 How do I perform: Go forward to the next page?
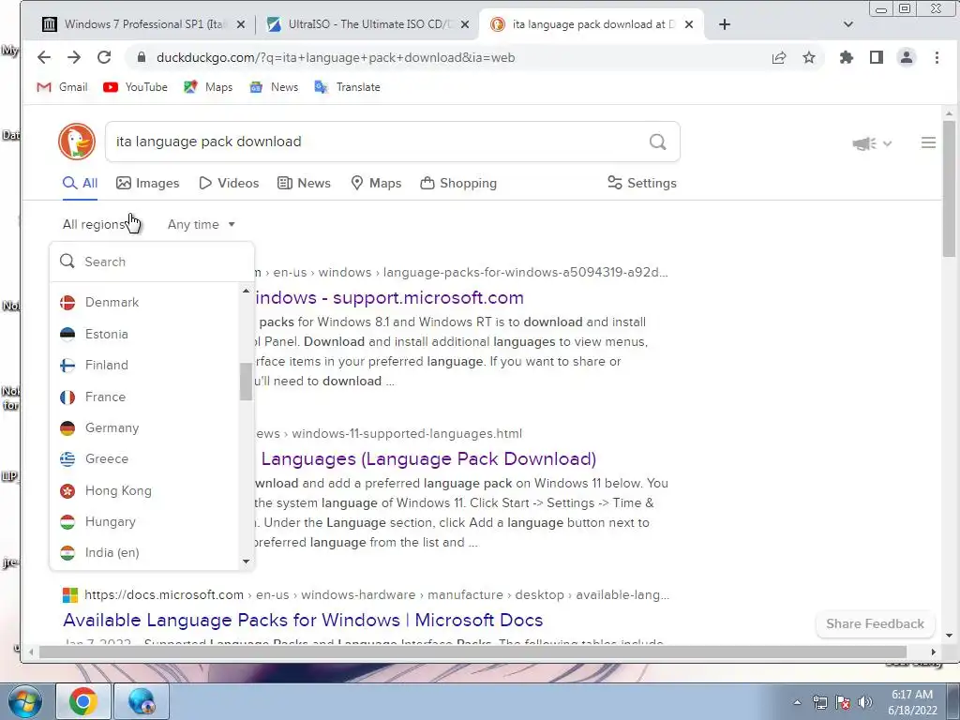tap(74, 57)
